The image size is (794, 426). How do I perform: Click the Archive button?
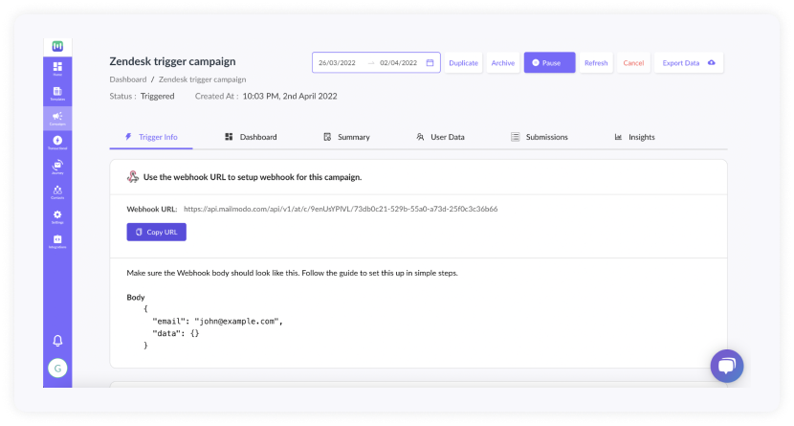pyautogui.click(x=503, y=63)
